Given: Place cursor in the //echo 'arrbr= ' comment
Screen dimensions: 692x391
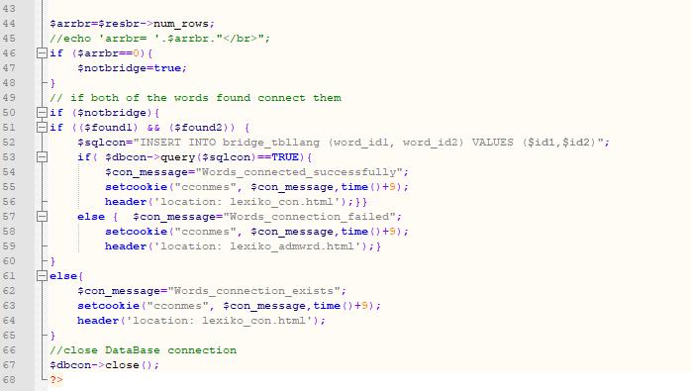Looking at the screenshot, I should click(x=159, y=39).
